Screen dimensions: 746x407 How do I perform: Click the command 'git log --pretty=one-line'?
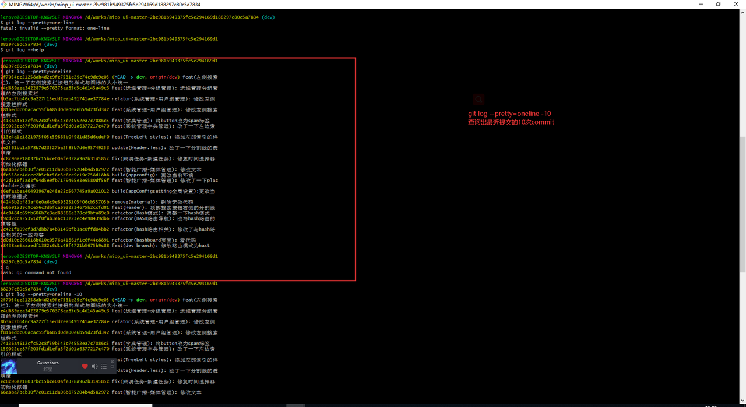point(40,23)
